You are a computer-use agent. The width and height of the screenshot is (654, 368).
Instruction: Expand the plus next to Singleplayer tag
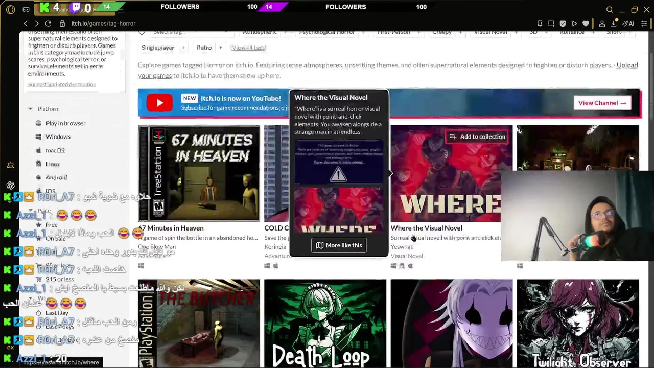tap(183, 48)
